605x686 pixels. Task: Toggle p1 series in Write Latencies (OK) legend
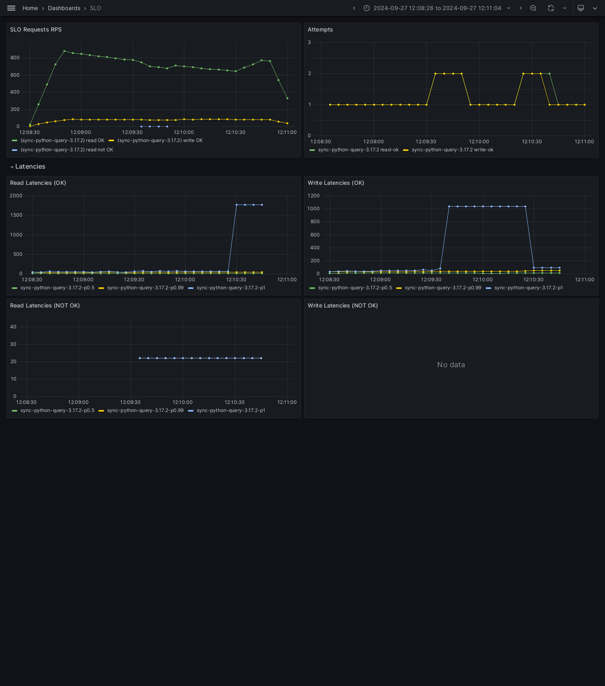(528, 288)
